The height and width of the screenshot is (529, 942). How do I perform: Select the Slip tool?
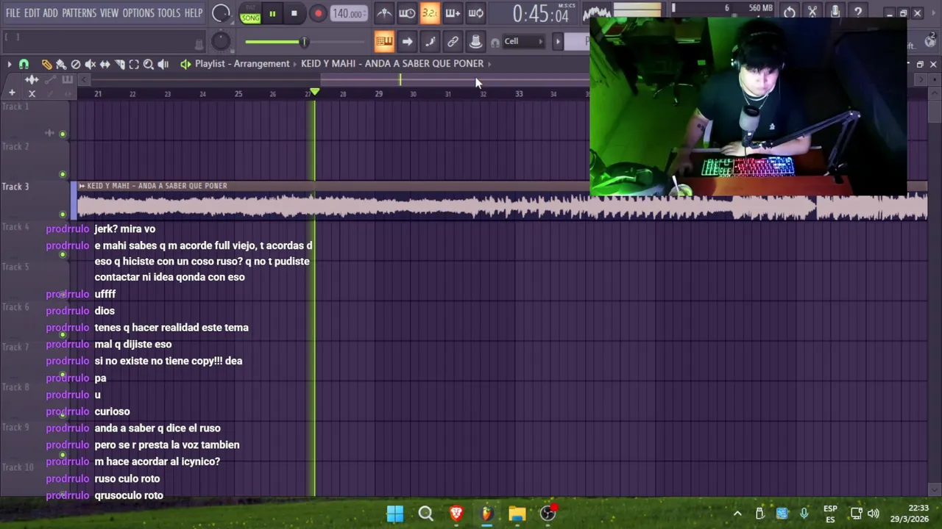105,65
